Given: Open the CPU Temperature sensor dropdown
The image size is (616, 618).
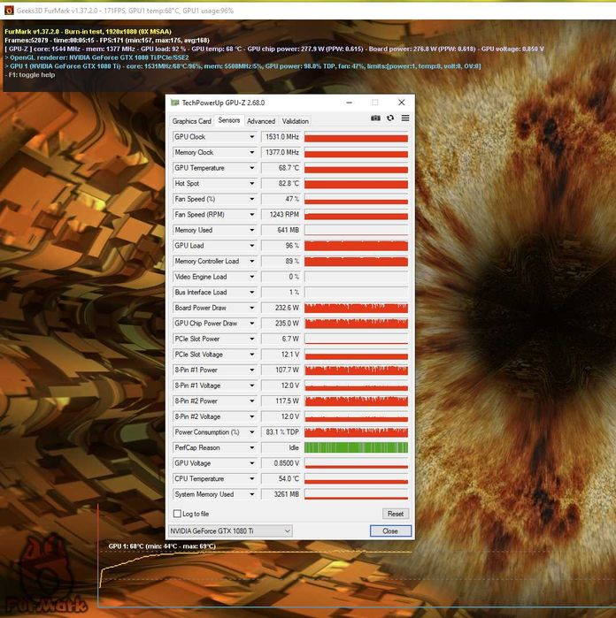Looking at the screenshot, I should (x=251, y=479).
